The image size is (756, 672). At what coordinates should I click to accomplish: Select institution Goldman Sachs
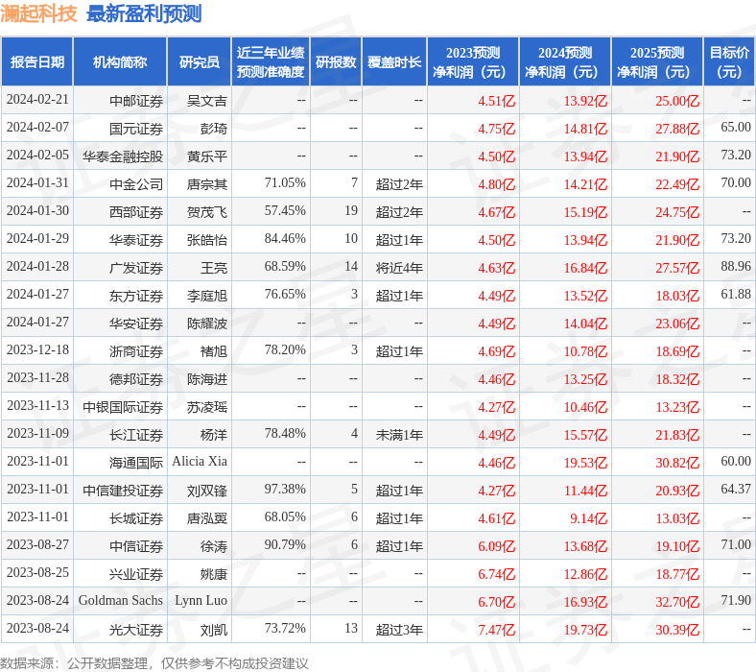[x=121, y=601]
